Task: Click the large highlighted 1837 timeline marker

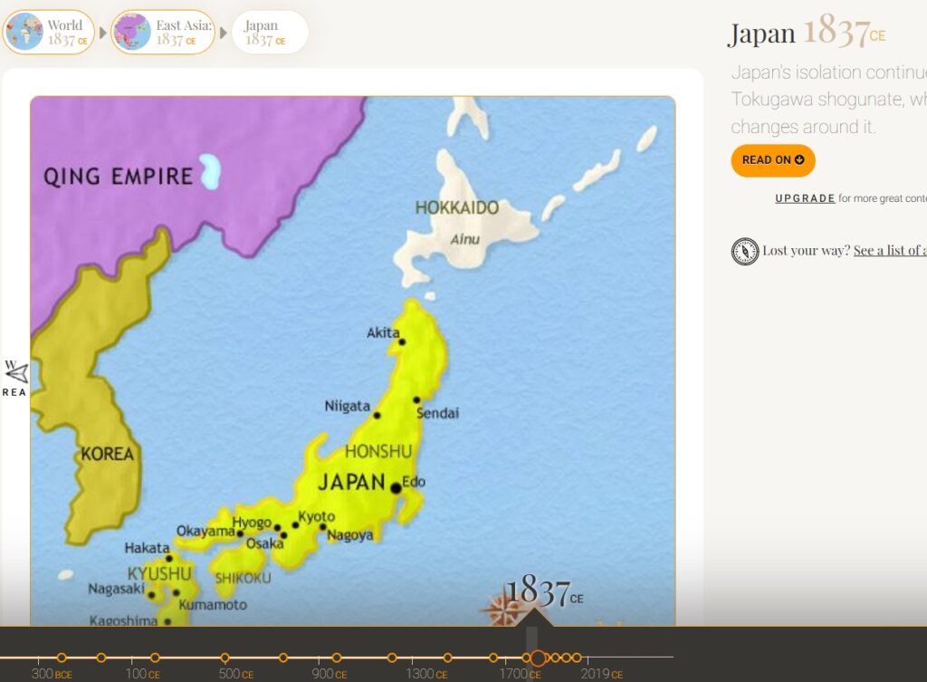Action: coord(538,658)
